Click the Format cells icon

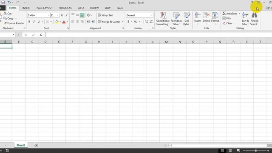coord(215,15)
